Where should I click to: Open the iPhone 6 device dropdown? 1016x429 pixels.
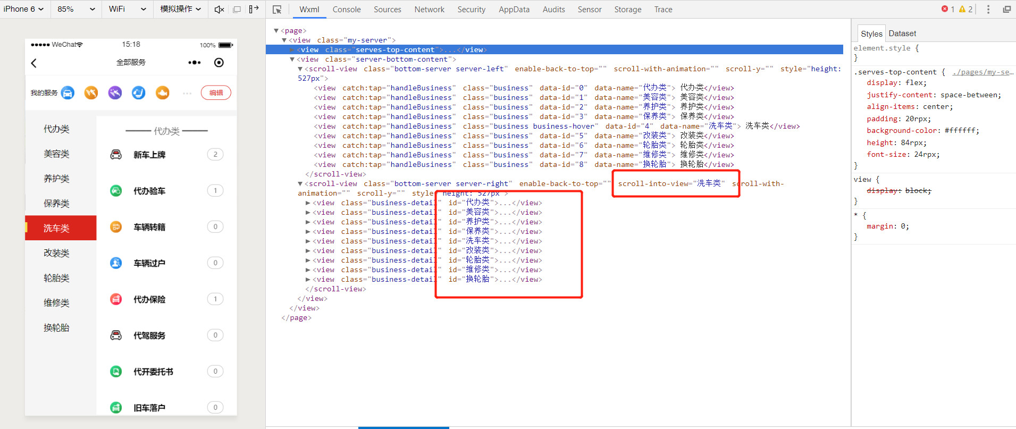pyautogui.click(x=23, y=9)
